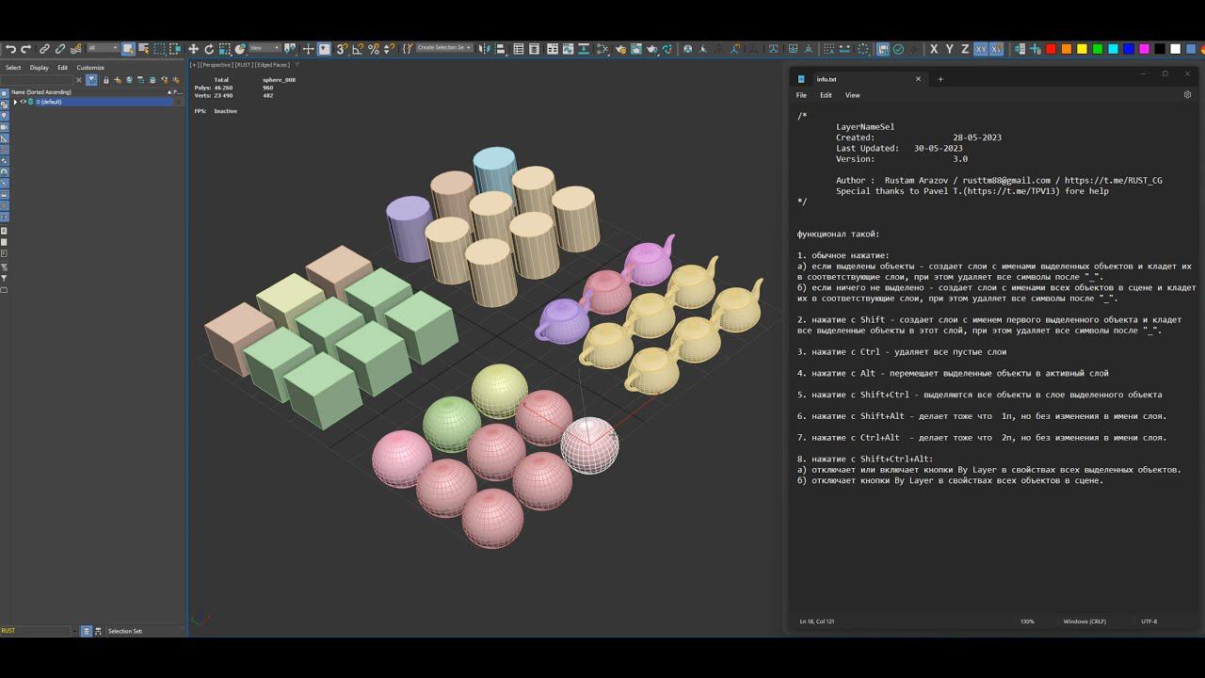Image resolution: width=1205 pixels, height=678 pixels.
Task: Click the 130% zoom in Notepad status bar
Action: [x=1027, y=621]
